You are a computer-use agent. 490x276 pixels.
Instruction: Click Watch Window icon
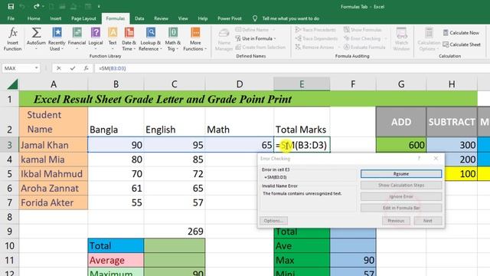401,39
